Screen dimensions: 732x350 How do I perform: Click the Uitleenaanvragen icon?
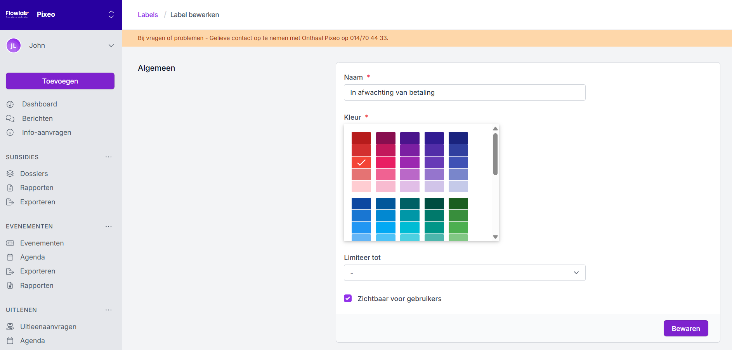[10, 327]
